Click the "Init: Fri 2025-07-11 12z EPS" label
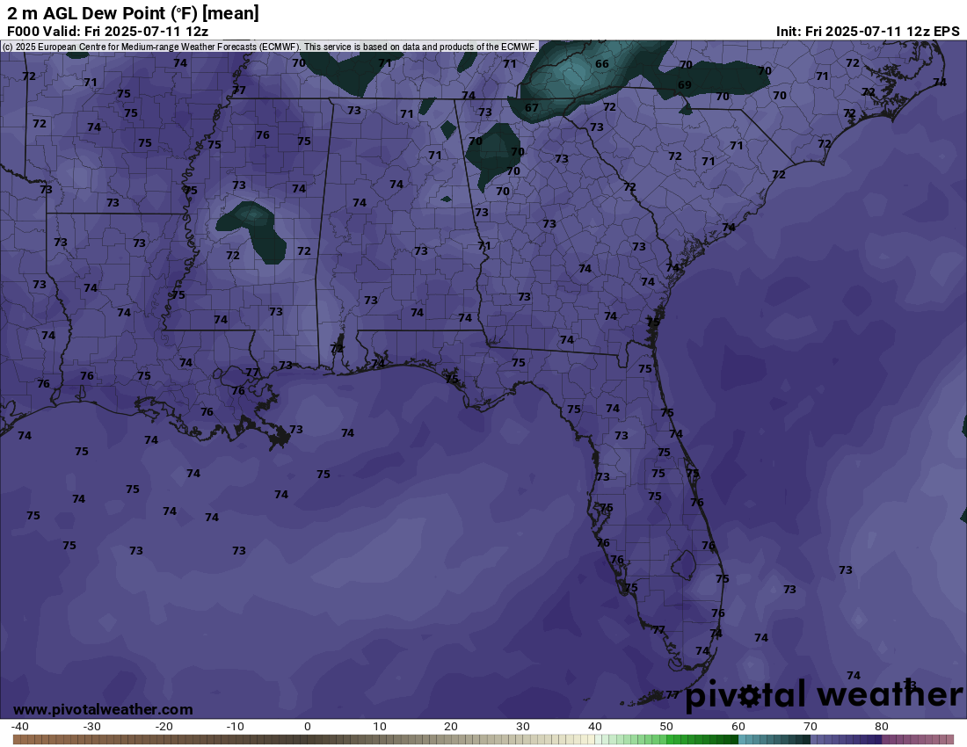 point(868,32)
